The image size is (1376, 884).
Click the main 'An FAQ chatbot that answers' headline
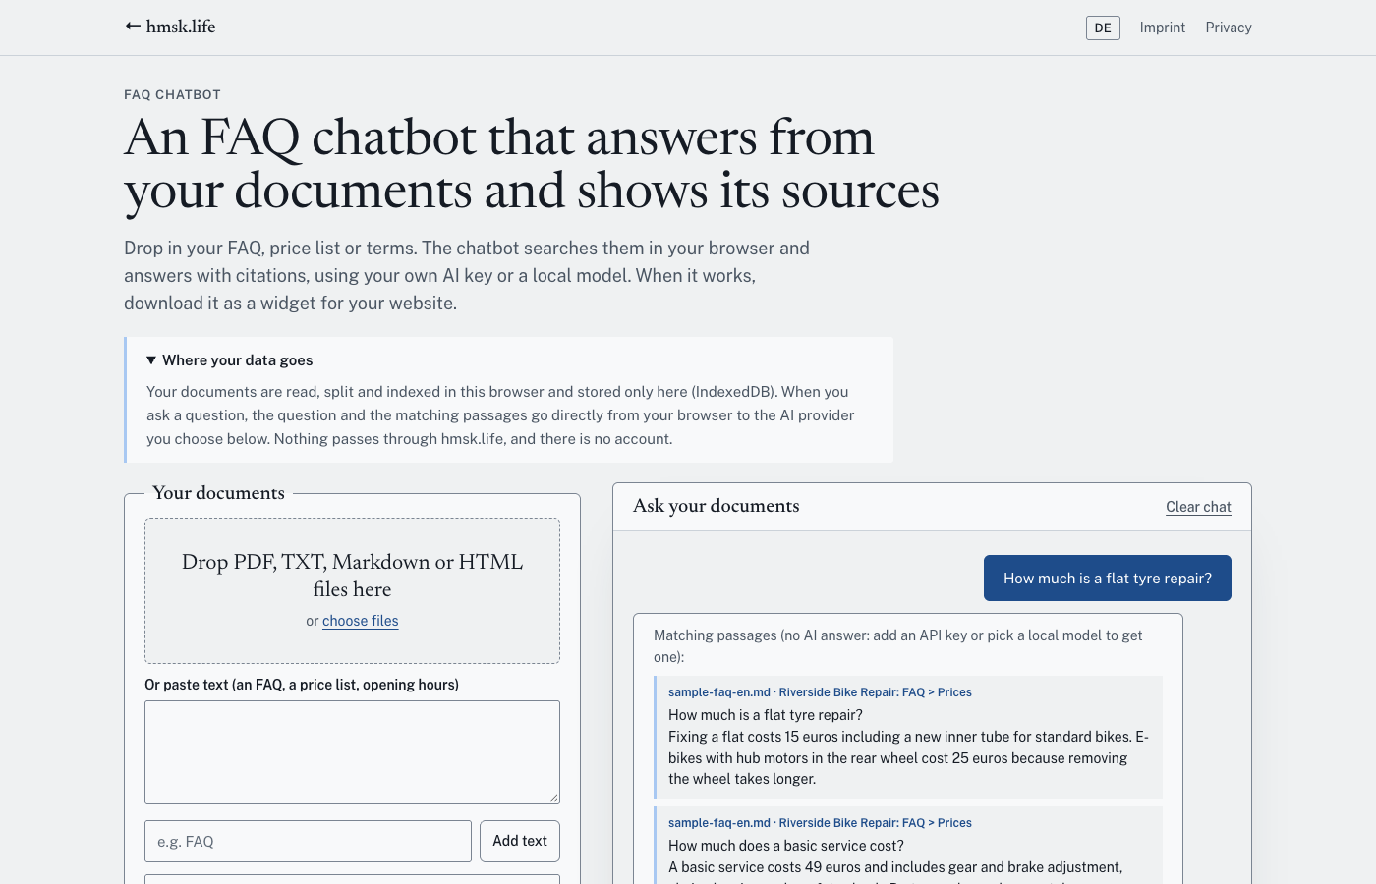(x=532, y=164)
